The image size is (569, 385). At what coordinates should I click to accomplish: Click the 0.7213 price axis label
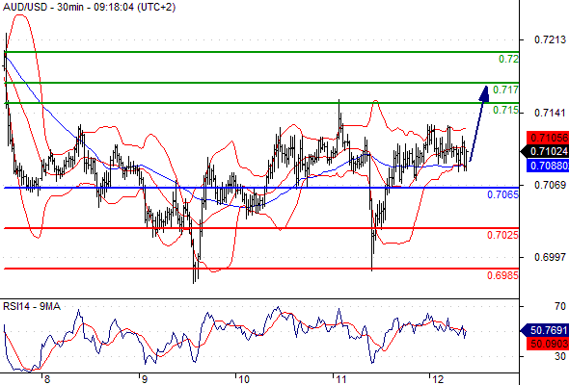click(x=550, y=39)
